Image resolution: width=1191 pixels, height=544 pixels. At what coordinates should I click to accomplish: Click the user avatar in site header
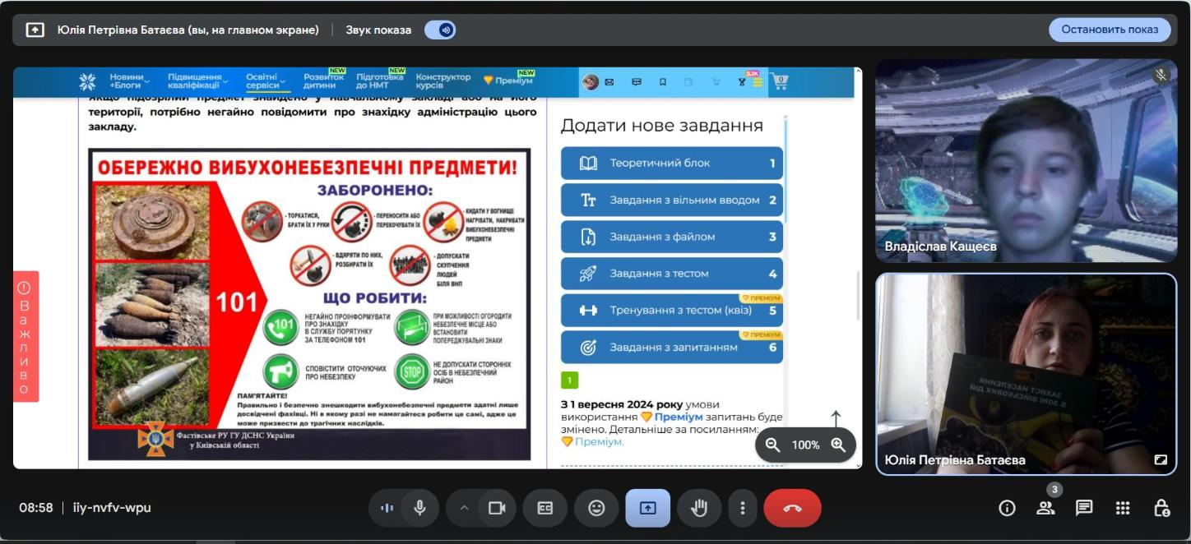click(591, 82)
